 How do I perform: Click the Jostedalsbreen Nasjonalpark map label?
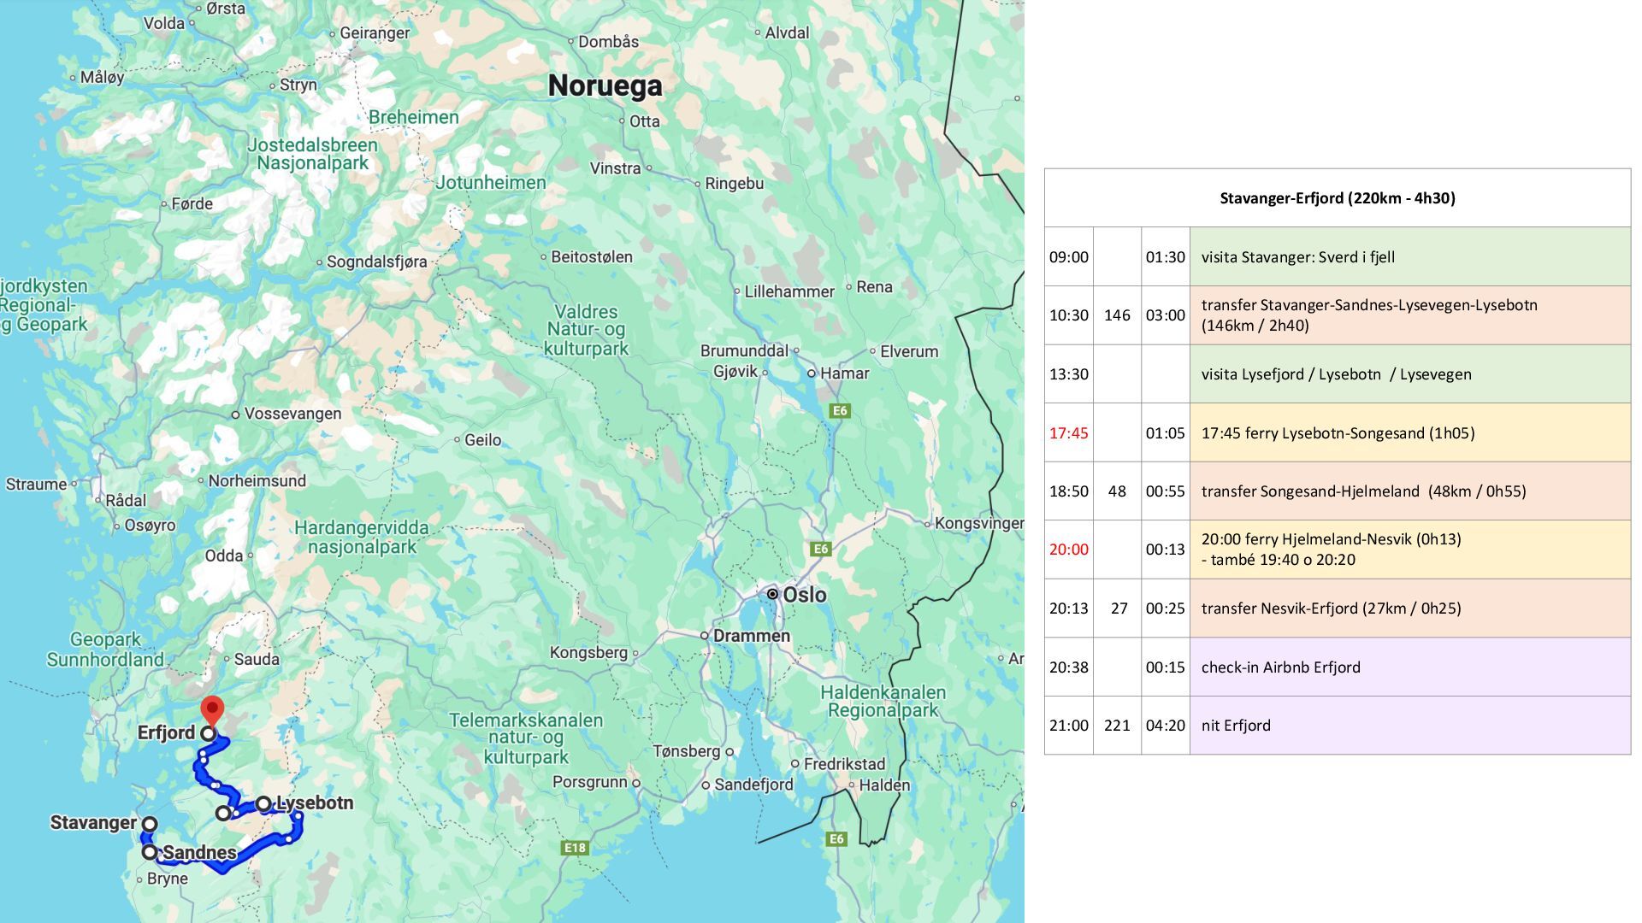click(312, 154)
